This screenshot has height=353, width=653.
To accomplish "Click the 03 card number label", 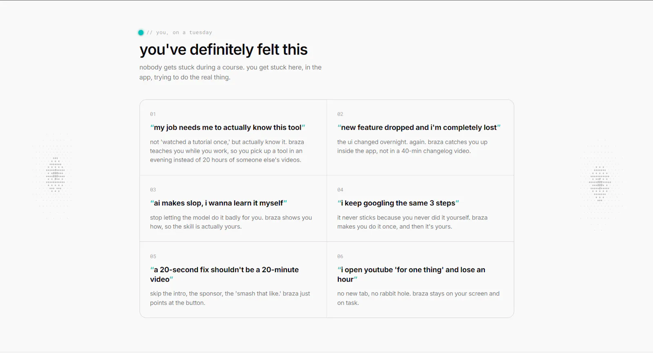I will (x=153, y=190).
